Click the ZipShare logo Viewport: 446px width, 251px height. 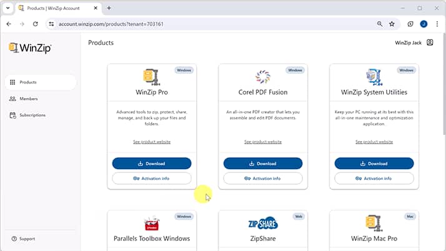[x=263, y=223]
